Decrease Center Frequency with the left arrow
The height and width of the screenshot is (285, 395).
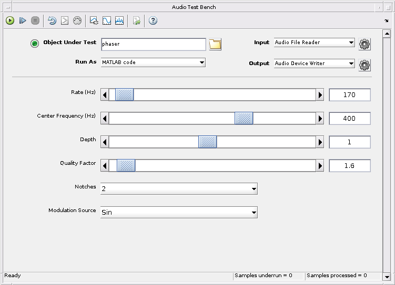point(105,119)
